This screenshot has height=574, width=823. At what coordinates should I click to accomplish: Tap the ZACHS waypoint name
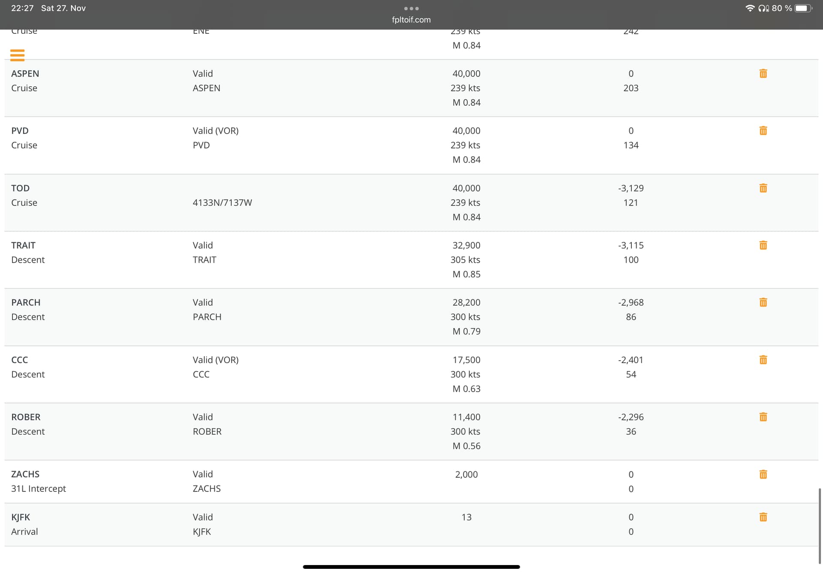pos(25,474)
